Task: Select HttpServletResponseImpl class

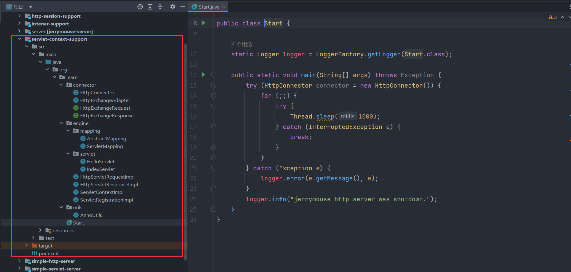Action: [109, 184]
